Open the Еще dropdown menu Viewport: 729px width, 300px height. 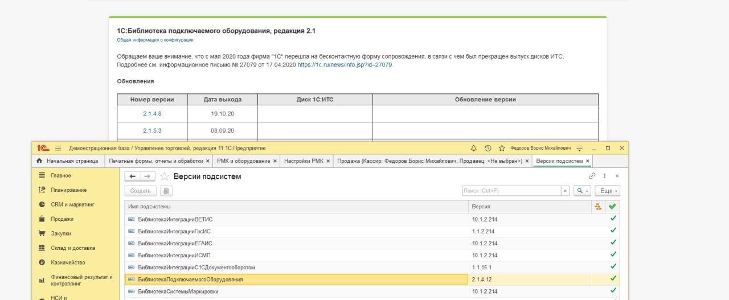tap(607, 191)
